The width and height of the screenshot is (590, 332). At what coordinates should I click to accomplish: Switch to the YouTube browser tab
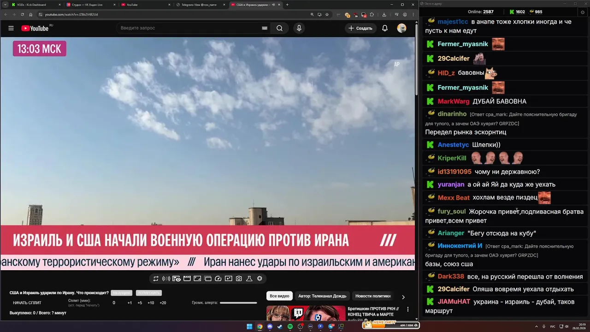[145, 5]
